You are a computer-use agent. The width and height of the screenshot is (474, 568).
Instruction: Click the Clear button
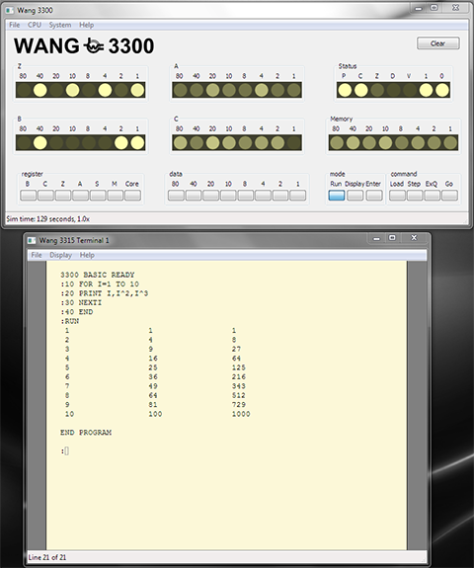coord(438,43)
